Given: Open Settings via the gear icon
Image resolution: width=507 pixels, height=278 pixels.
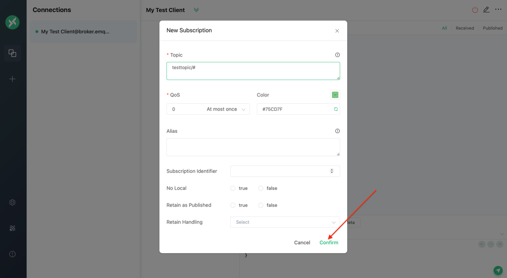Looking at the screenshot, I should [12, 202].
